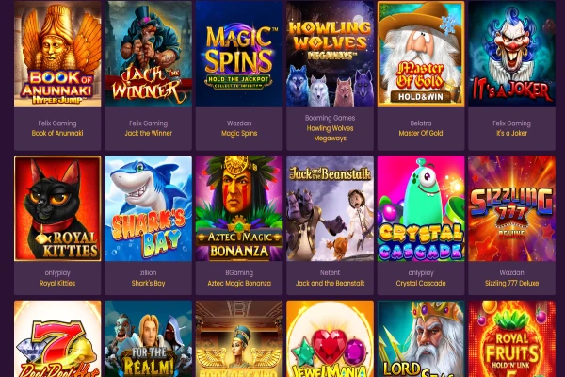Viewport: 565px width, 377px height.
Task: Click the Sizzling 777 Deluxe title link
Action: pos(511,283)
